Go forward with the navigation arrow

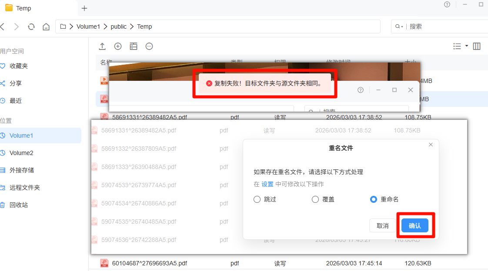pos(16,27)
